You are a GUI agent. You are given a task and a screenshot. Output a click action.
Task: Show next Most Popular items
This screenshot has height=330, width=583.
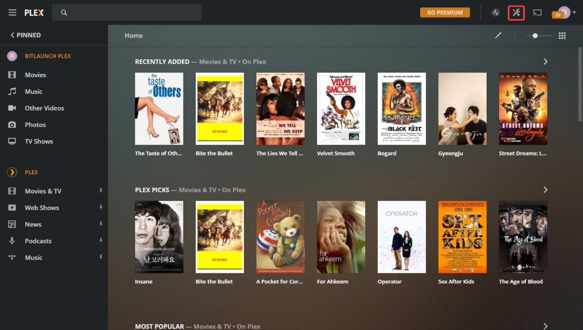click(x=545, y=326)
